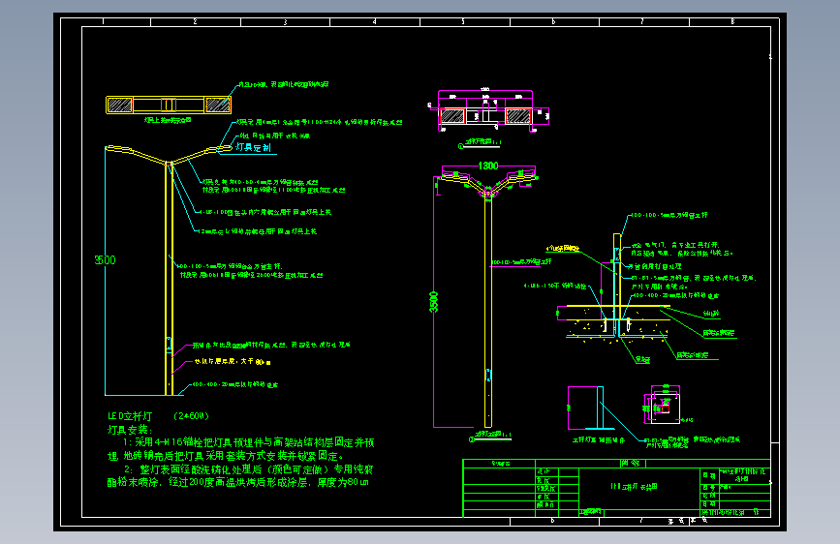Click the '12mm' annotation under the lamp head

click(257, 231)
